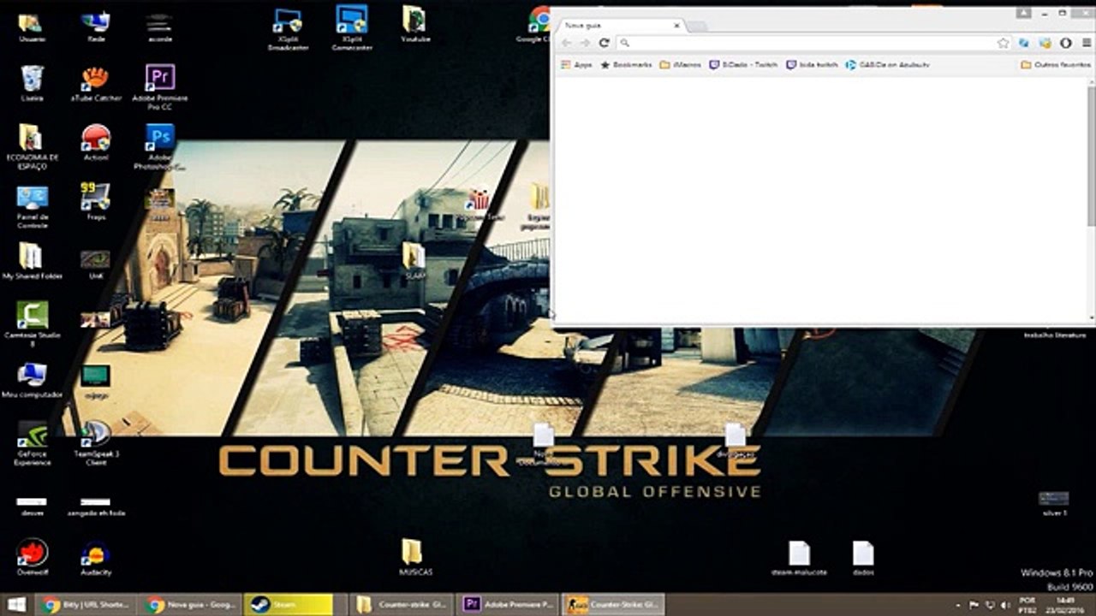This screenshot has width=1096, height=616.
Task: Open the Windows Start button
Action: coord(16,605)
